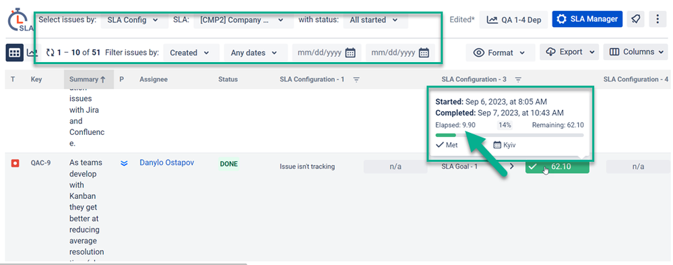
Task: Open assignee Danylo Ostapov profile
Action: coord(166,163)
